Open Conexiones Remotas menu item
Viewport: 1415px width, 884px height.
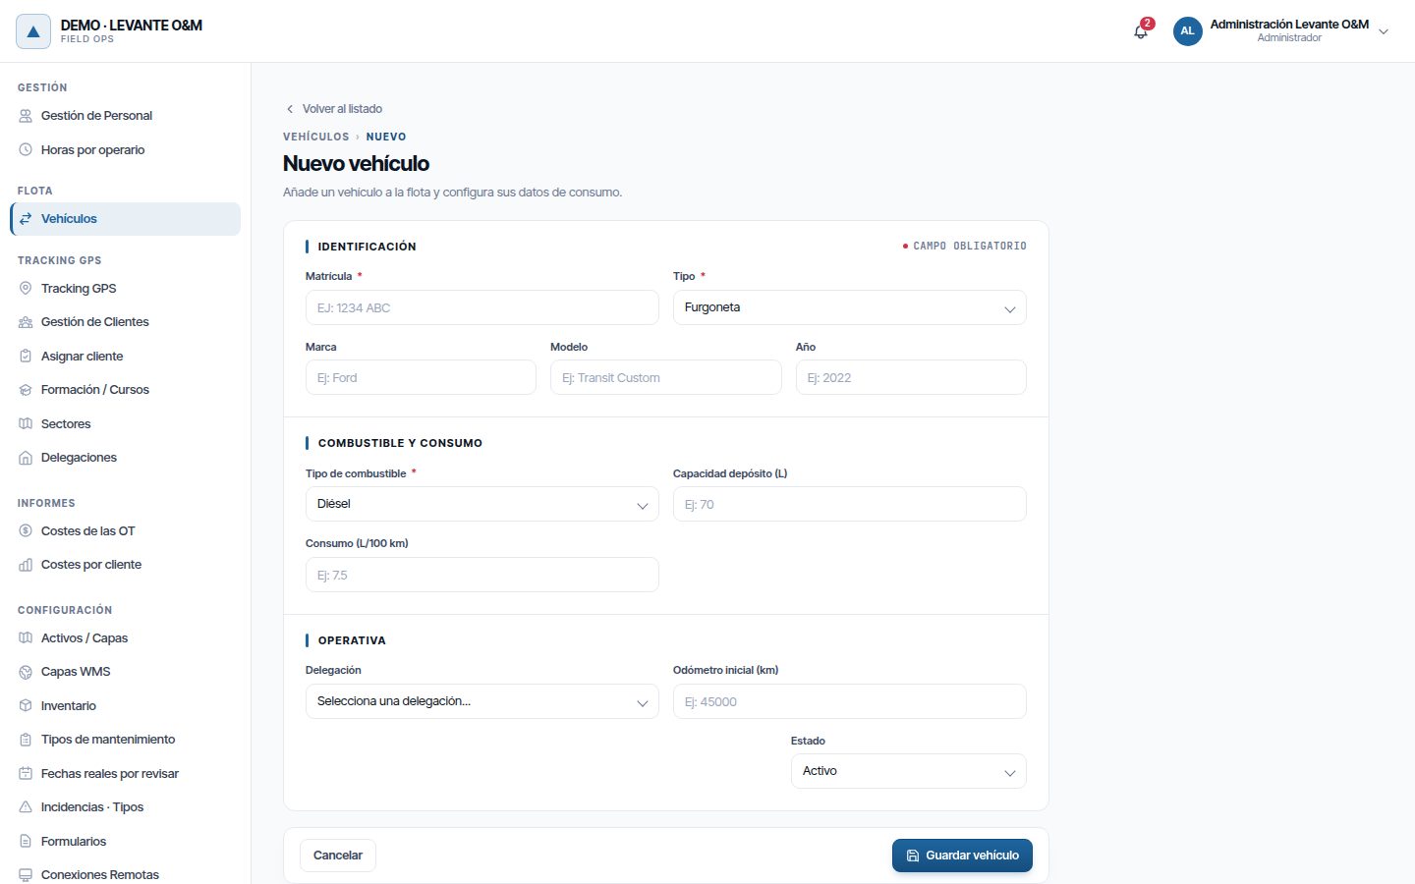[126, 874]
